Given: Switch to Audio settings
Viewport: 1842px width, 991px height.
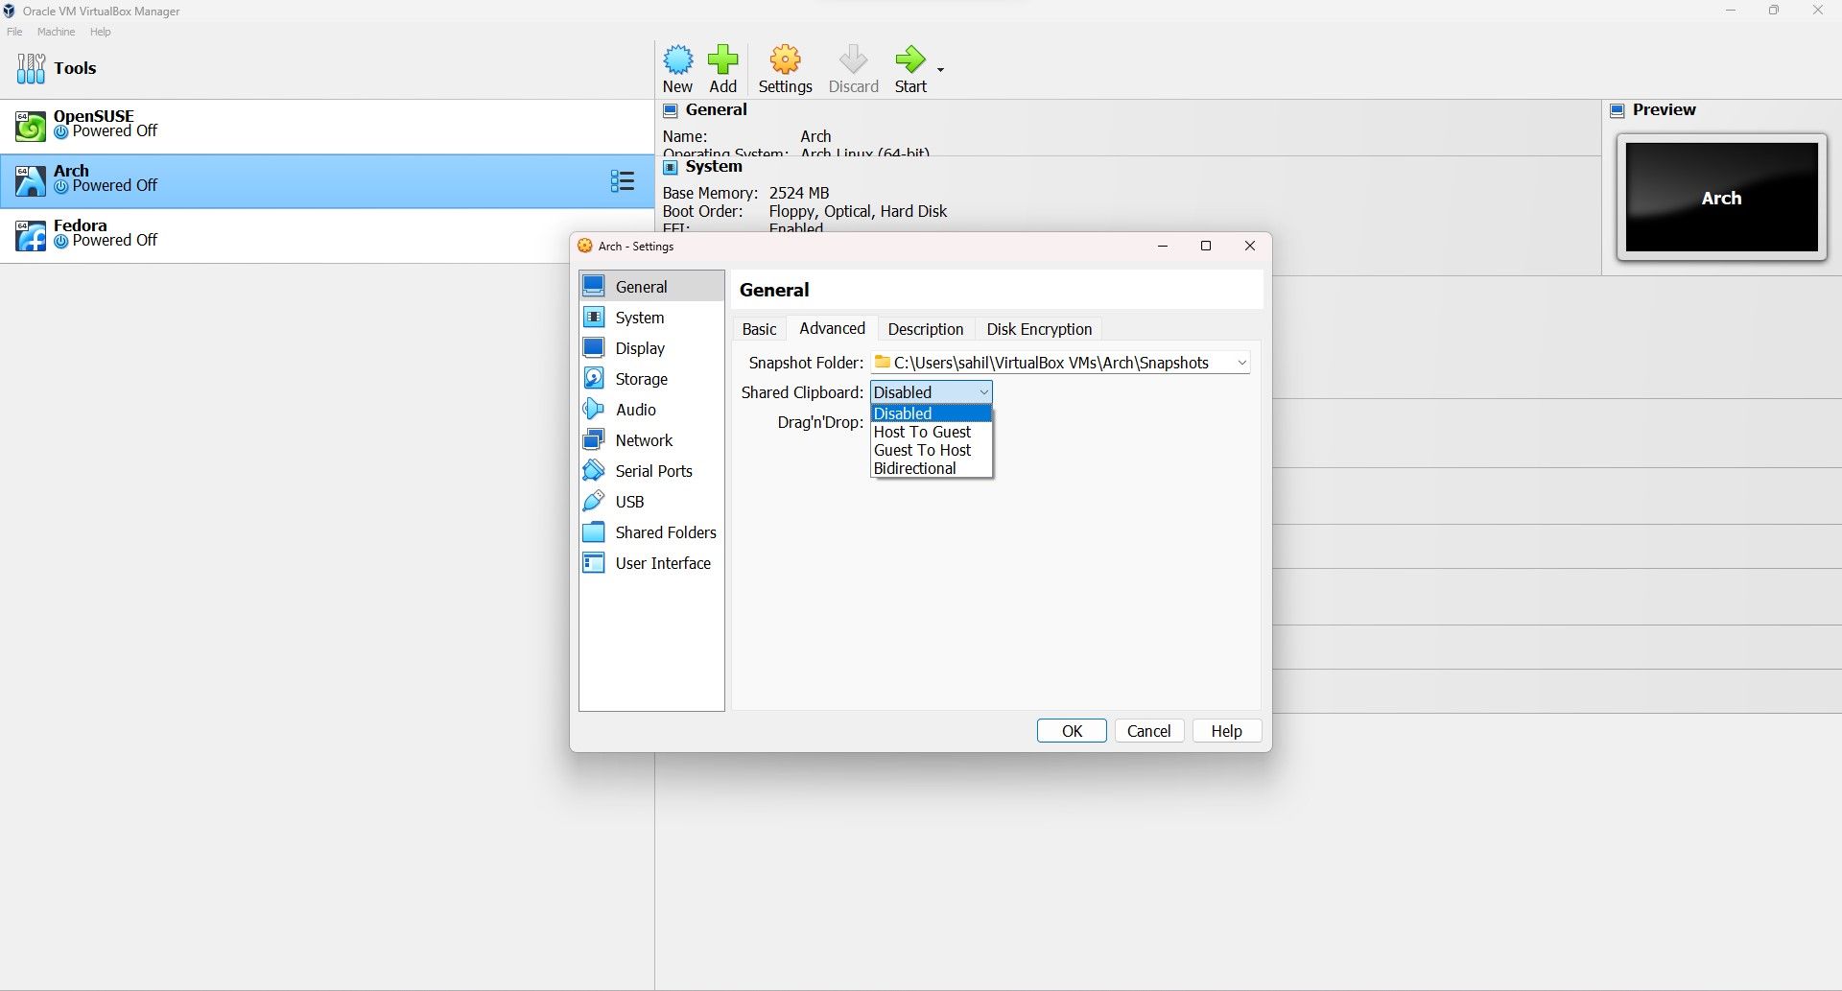Looking at the screenshot, I should point(635,410).
